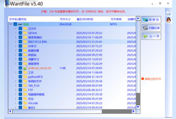Sort by 文件大小 column header
Image resolution: width=176 pixels, height=119 pixels.
click(x=67, y=19)
